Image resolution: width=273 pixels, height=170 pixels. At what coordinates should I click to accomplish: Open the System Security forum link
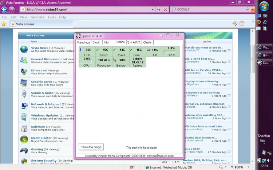pos(44,161)
